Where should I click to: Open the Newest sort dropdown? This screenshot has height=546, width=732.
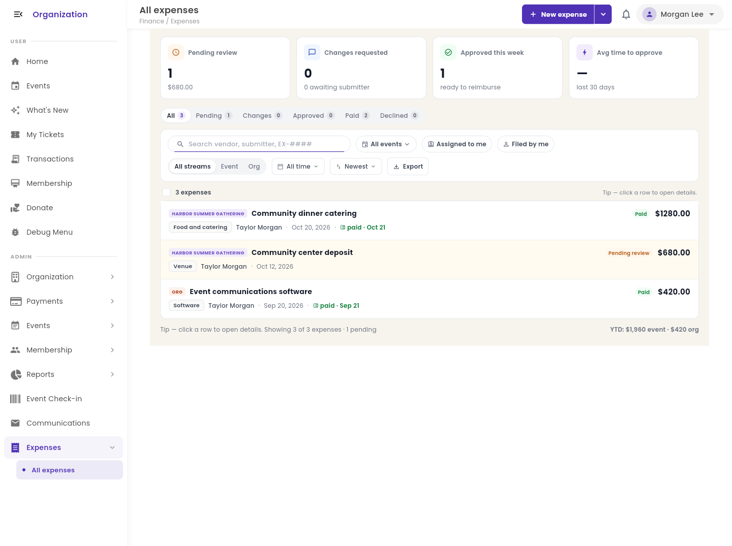(x=356, y=167)
